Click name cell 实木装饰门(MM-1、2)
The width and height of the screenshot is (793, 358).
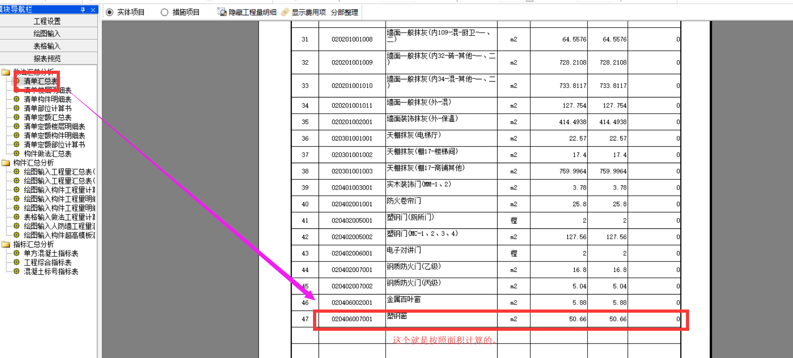[441, 188]
